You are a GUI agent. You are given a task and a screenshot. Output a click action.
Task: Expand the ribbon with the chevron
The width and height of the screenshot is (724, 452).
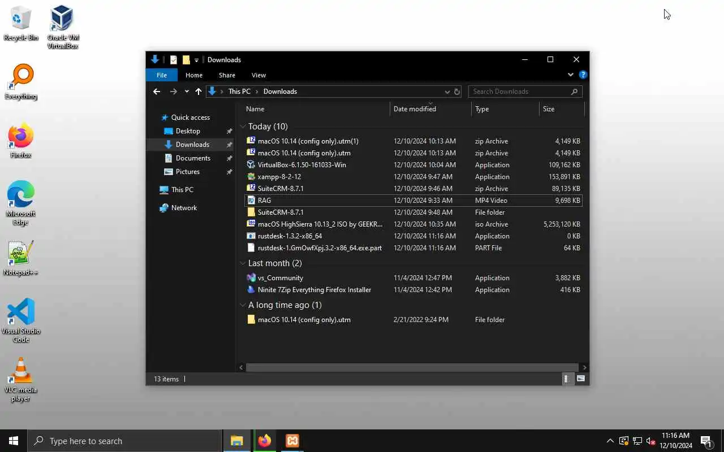pyautogui.click(x=570, y=75)
